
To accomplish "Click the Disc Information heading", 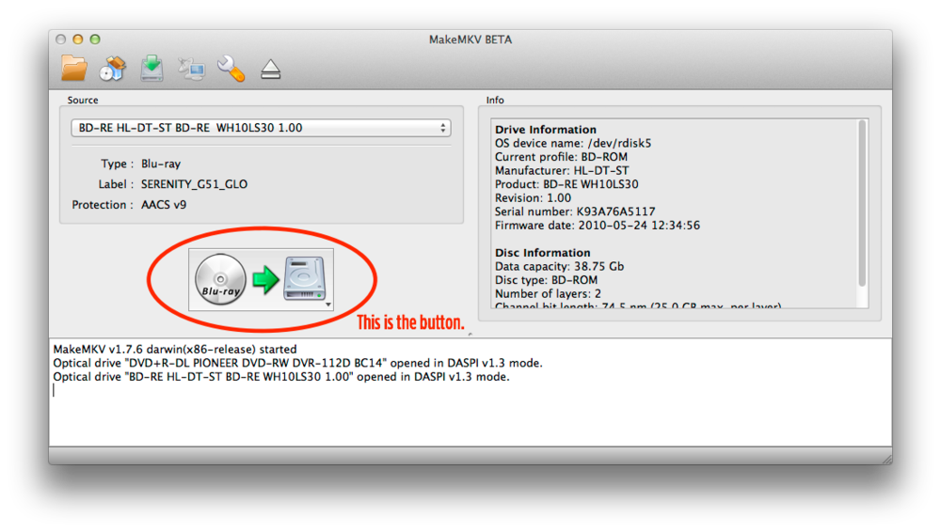I will point(543,253).
